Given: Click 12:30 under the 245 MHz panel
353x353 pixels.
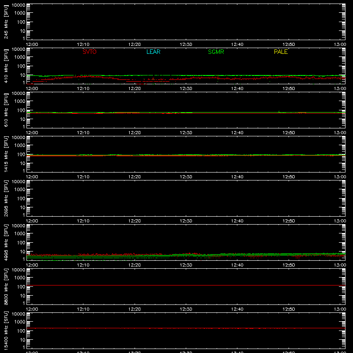Looking at the screenshot, I should tap(186, 45).
